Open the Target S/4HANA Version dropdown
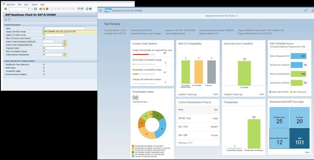 tap(70, 31)
